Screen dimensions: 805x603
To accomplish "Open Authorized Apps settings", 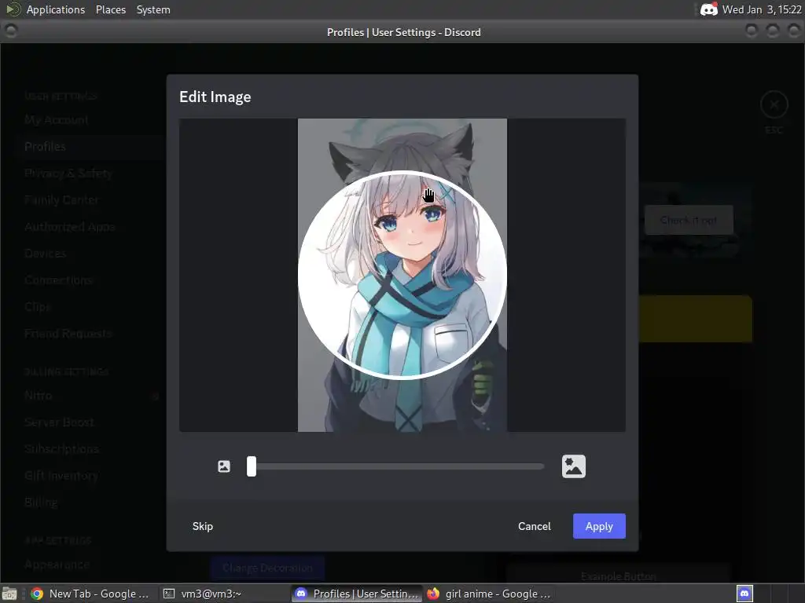I will pos(70,227).
